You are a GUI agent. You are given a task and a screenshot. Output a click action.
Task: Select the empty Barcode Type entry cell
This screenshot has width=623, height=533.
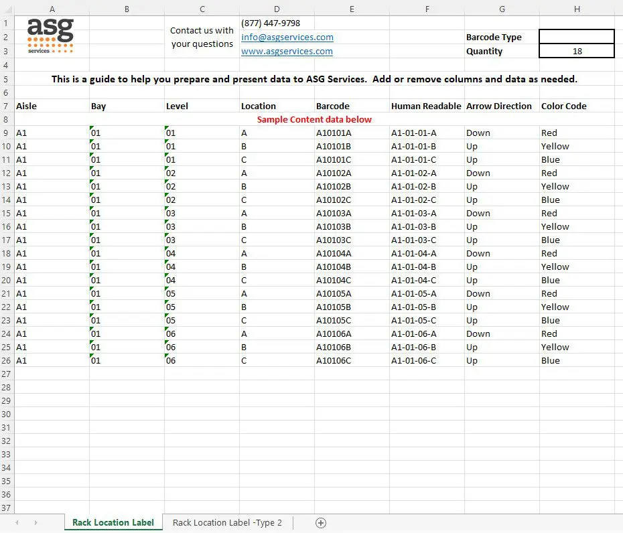(x=576, y=36)
